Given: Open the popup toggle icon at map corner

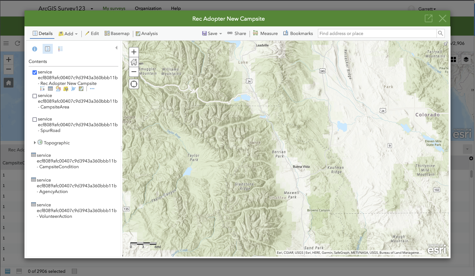Looking at the screenshot, I should [x=446, y=43].
